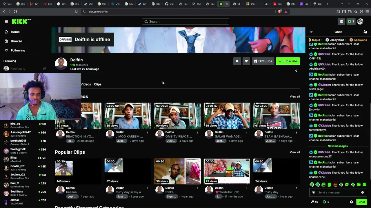Open the Brave Rewards triangle icon
This screenshot has height=208, width=371.
286,12
